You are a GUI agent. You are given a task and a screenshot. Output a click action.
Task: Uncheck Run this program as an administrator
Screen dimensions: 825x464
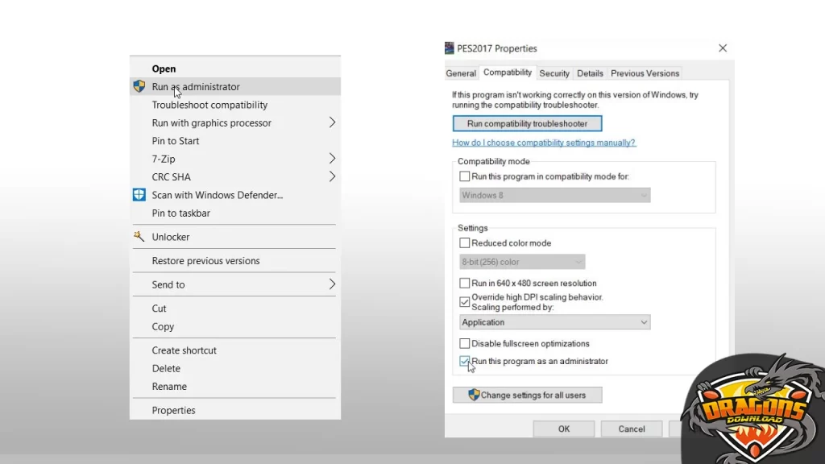[464, 362]
